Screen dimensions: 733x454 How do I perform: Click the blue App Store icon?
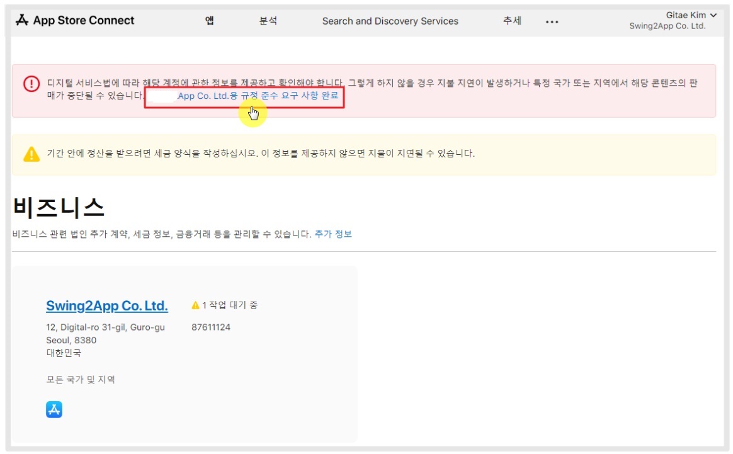pyautogui.click(x=54, y=409)
